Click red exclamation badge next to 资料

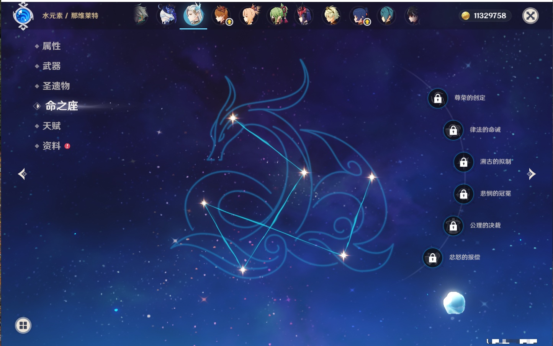67,146
